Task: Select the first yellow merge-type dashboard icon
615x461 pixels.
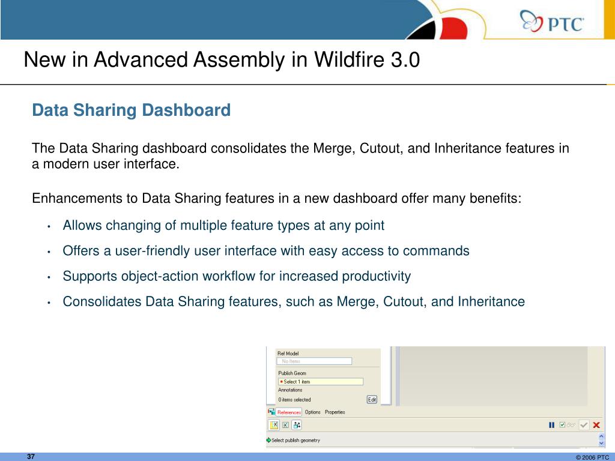Action: [x=274, y=425]
